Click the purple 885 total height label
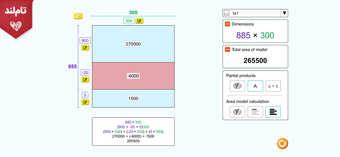 (x=73, y=66)
